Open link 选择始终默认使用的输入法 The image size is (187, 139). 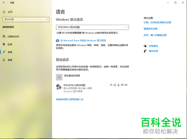click(x=70, y=99)
